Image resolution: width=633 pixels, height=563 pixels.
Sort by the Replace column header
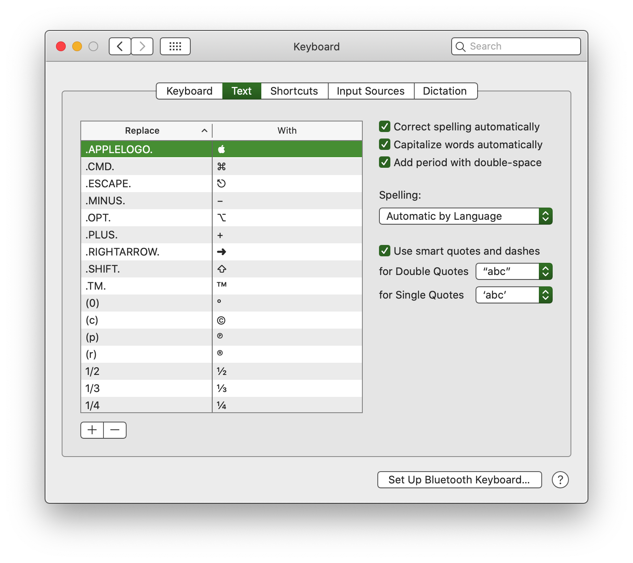point(146,131)
